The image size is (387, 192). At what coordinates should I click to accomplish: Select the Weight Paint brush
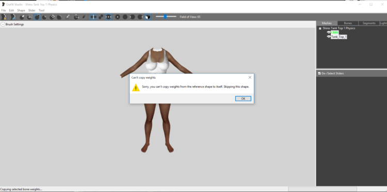pyautogui.click(x=67, y=17)
